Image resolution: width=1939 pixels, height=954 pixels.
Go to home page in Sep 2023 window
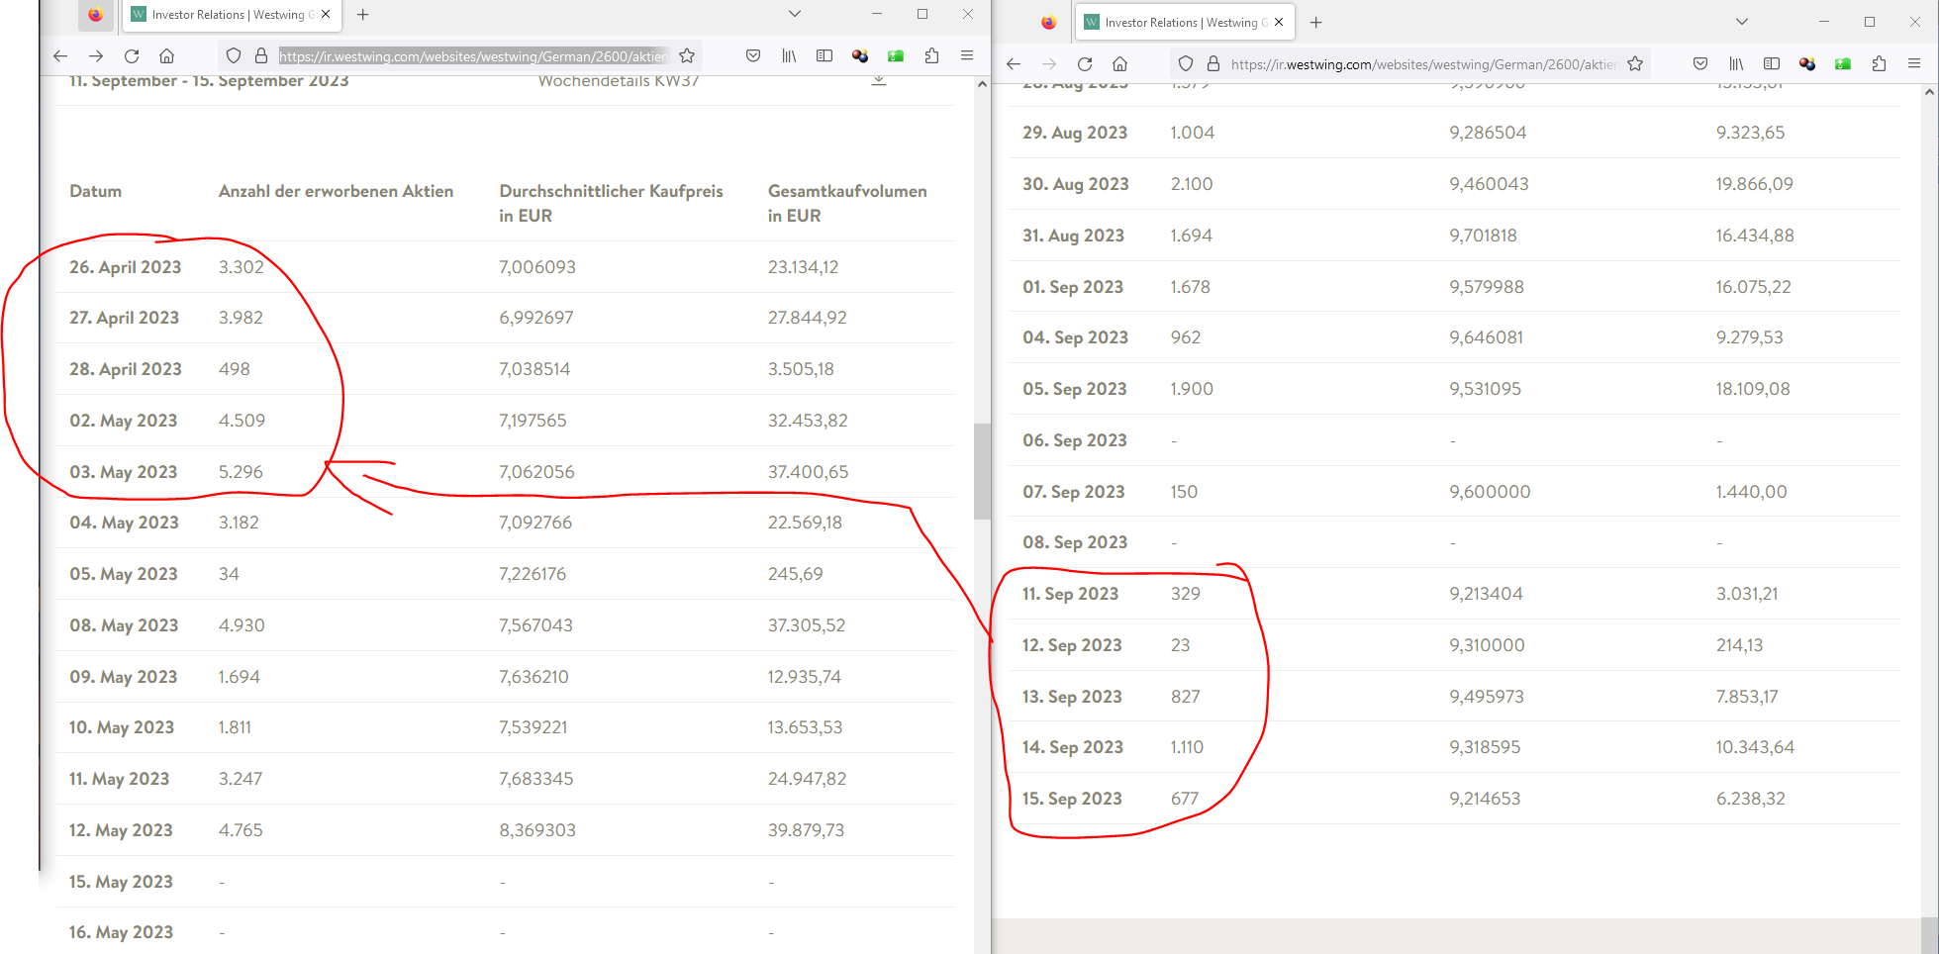click(x=1120, y=64)
